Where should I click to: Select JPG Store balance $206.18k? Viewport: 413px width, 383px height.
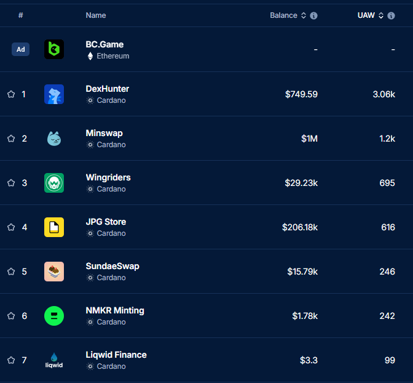(300, 227)
